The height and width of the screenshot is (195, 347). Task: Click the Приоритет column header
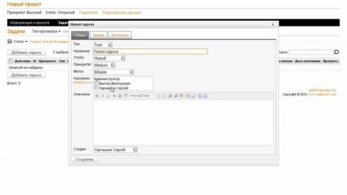pyautogui.click(x=47, y=61)
